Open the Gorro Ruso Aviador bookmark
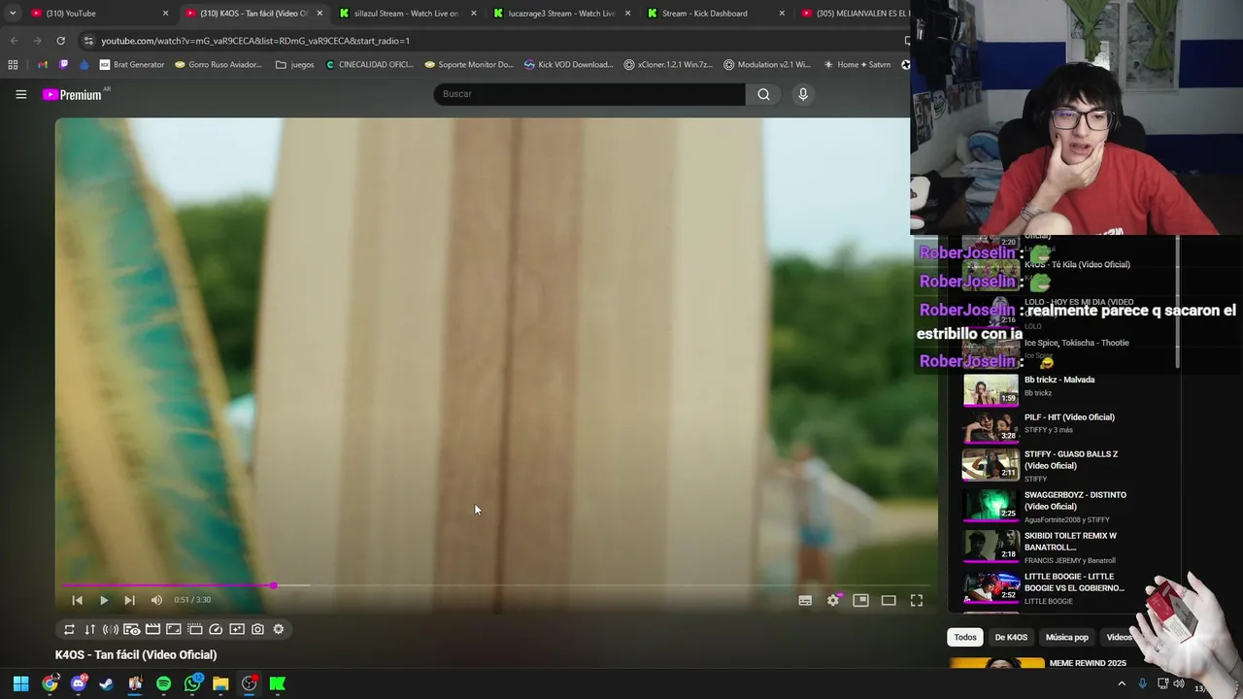1243x699 pixels. coord(218,65)
